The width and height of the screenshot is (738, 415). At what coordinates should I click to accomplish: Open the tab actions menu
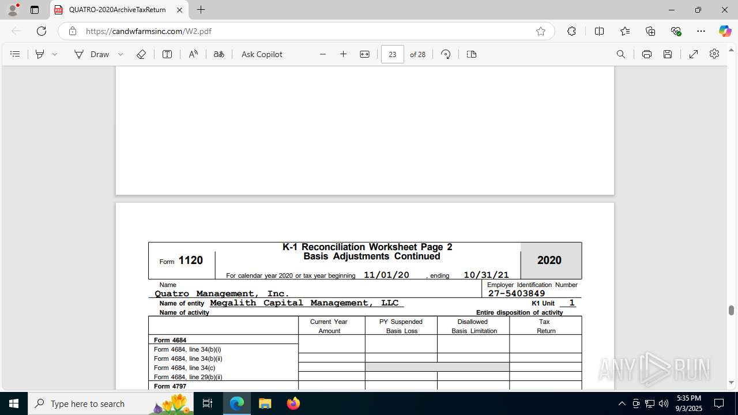coord(35,10)
